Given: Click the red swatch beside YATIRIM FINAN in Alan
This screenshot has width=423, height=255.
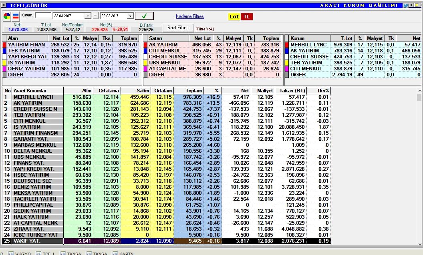Looking at the screenshot, I should pos(4,45).
